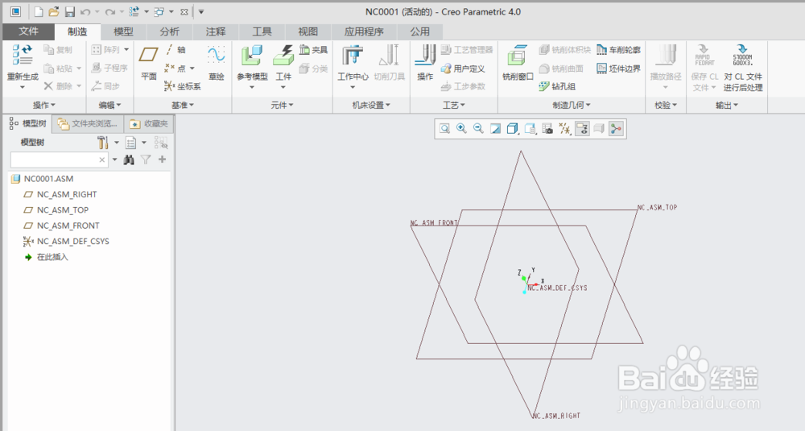Click the model tree find binoculars icon

point(129,160)
